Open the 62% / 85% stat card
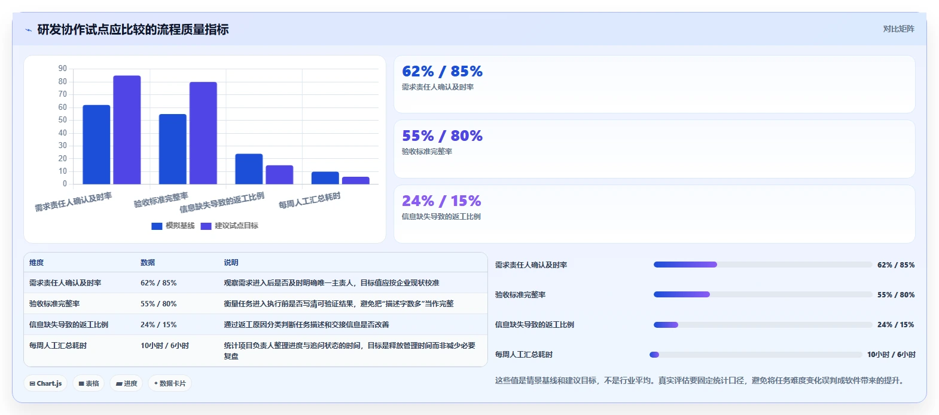 coord(654,84)
